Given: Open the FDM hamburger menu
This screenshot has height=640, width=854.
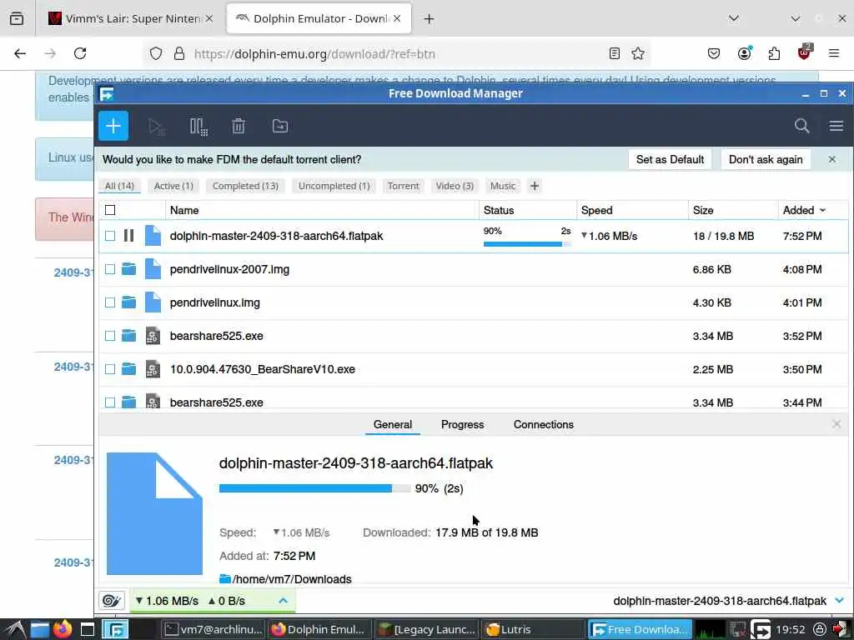Looking at the screenshot, I should point(836,127).
